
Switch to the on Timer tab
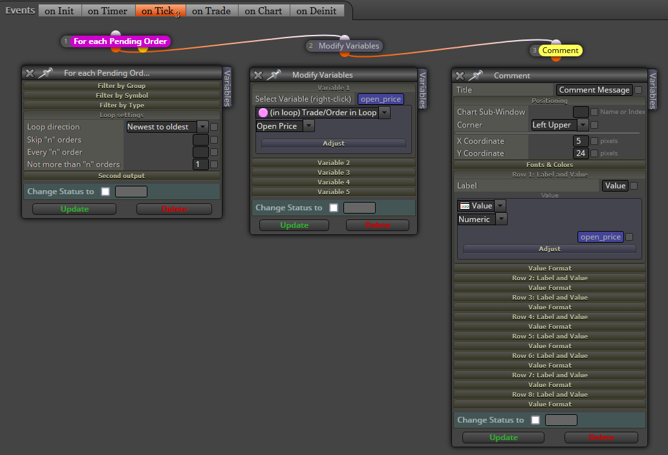click(x=108, y=11)
